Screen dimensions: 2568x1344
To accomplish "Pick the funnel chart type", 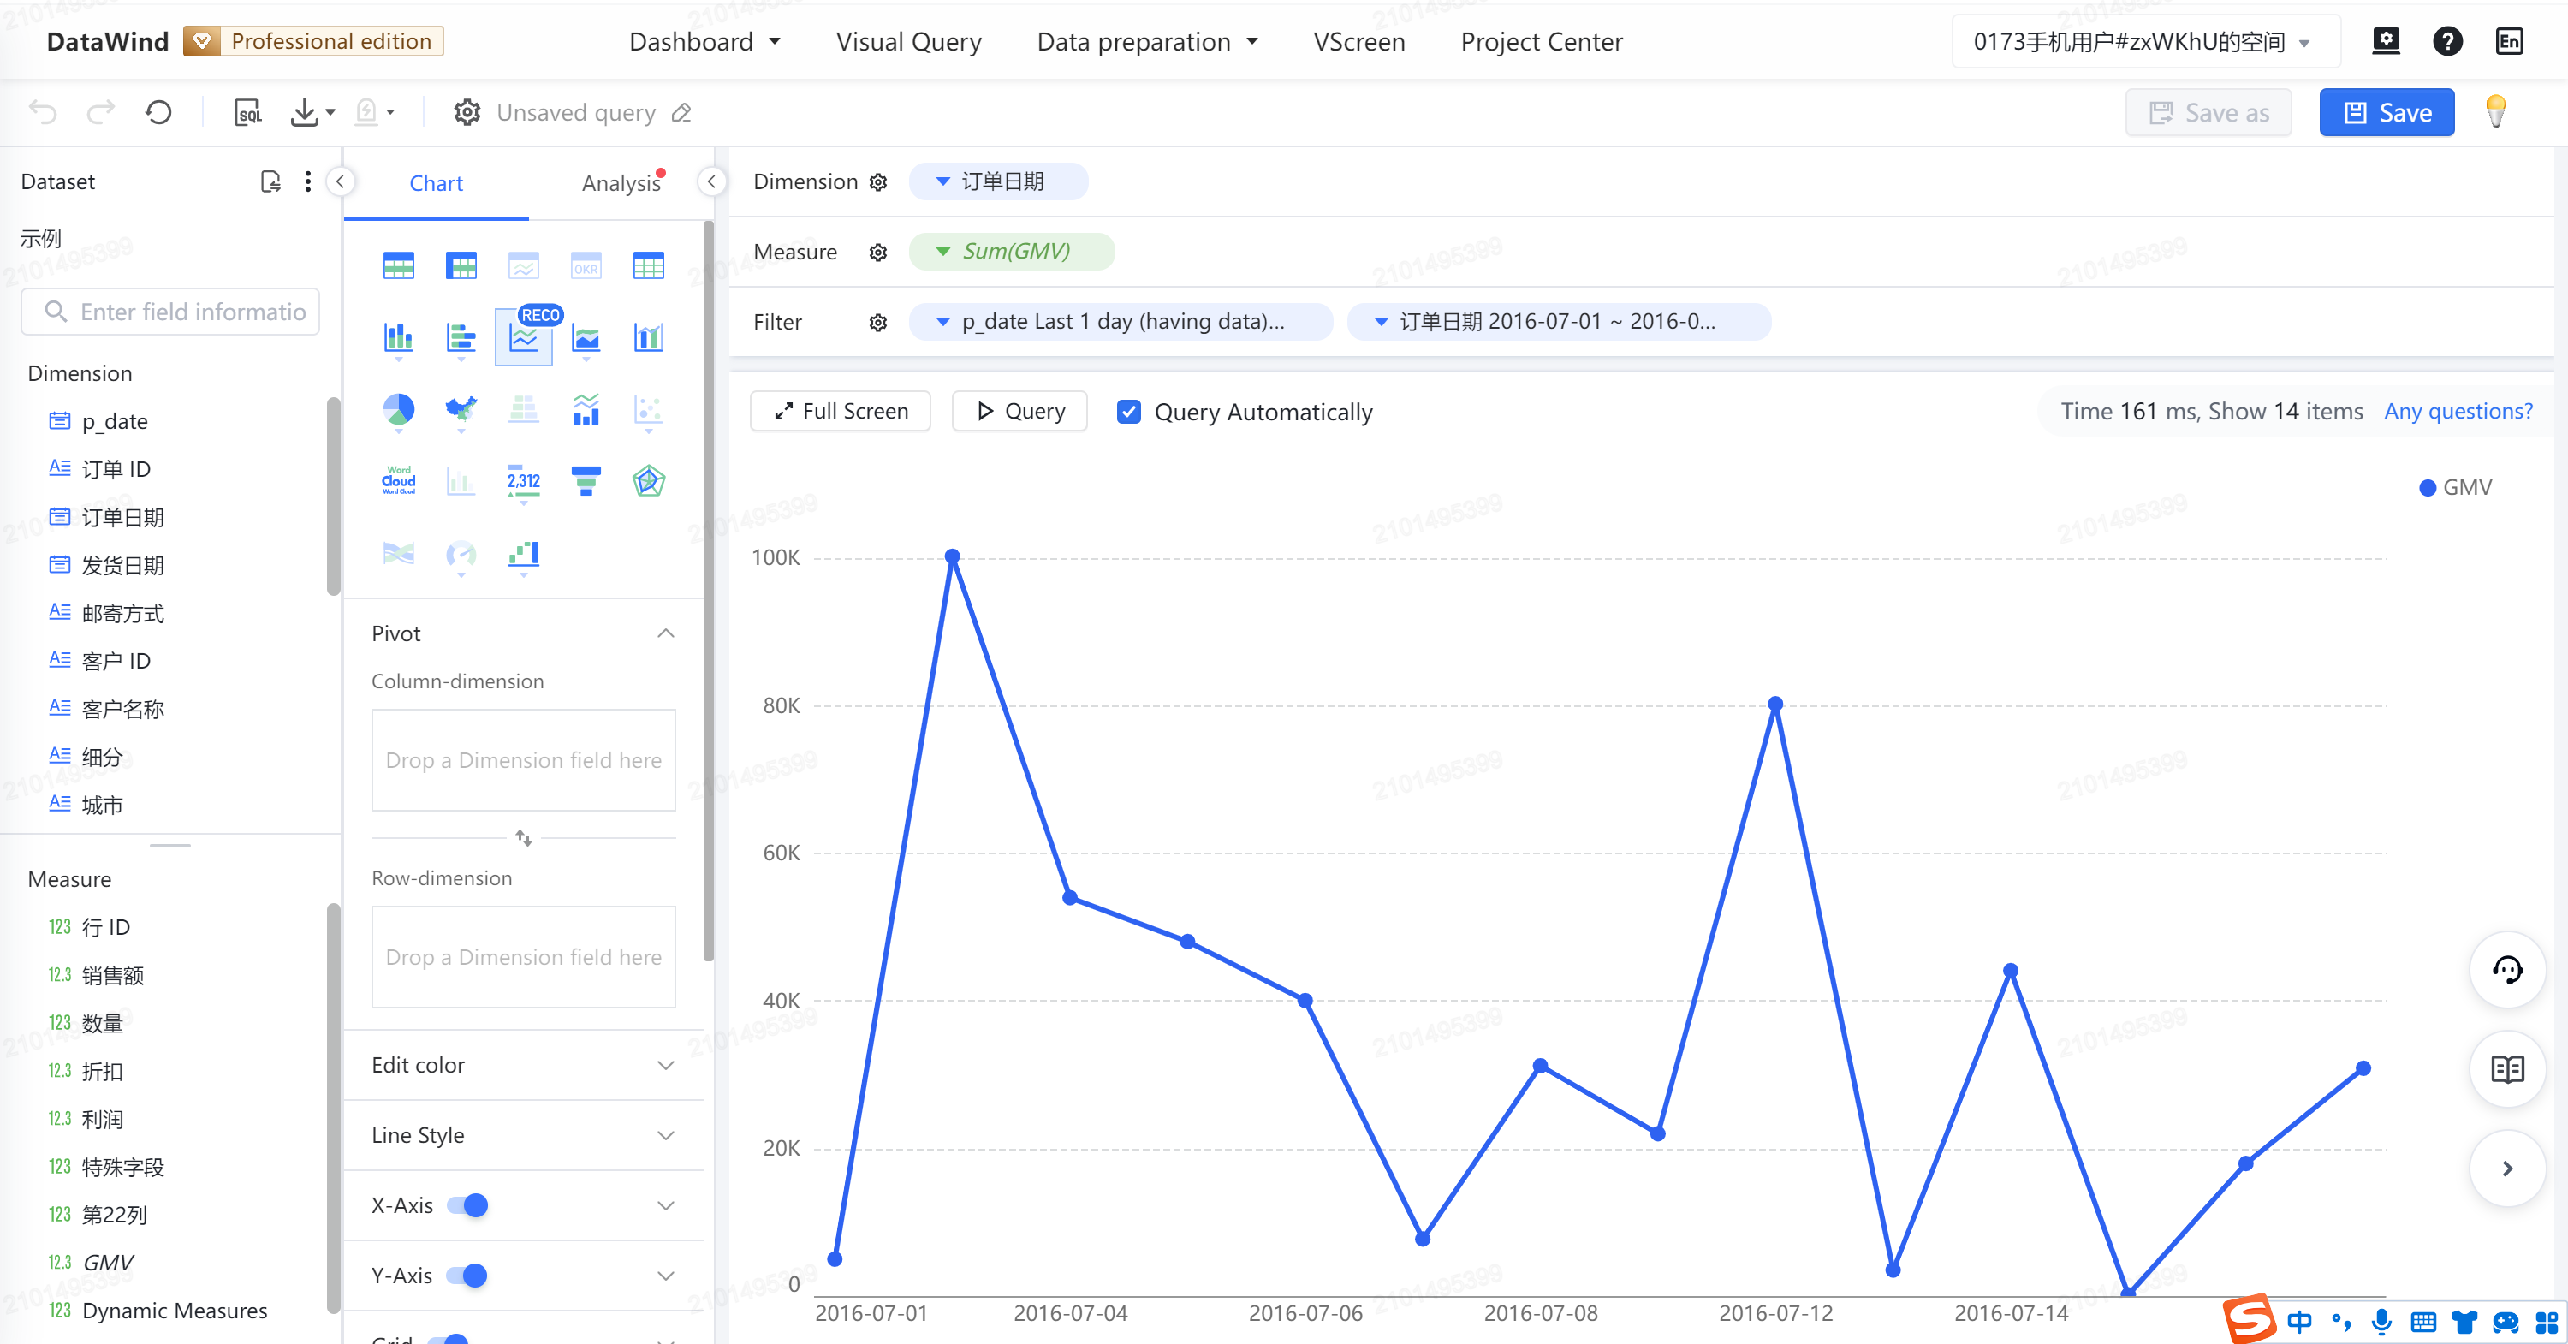I will click(x=586, y=480).
